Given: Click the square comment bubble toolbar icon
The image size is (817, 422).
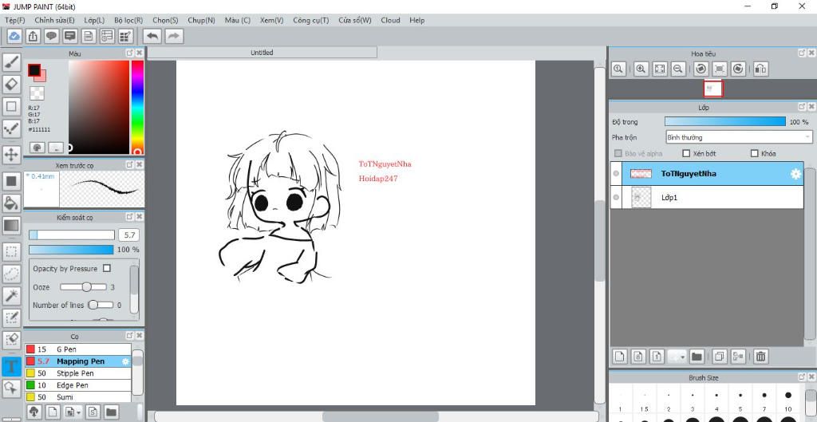Looking at the screenshot, I should click(x=70, y=36).
